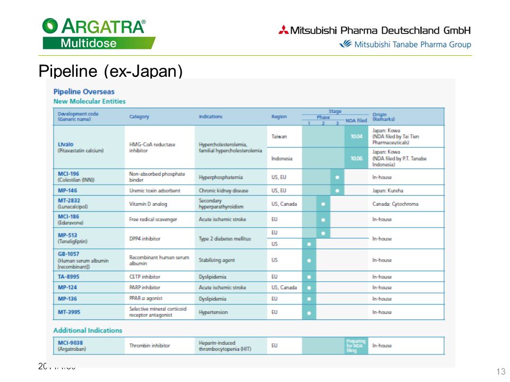
Task: Select the 'MP-146' development code
Action: point(67,190)
